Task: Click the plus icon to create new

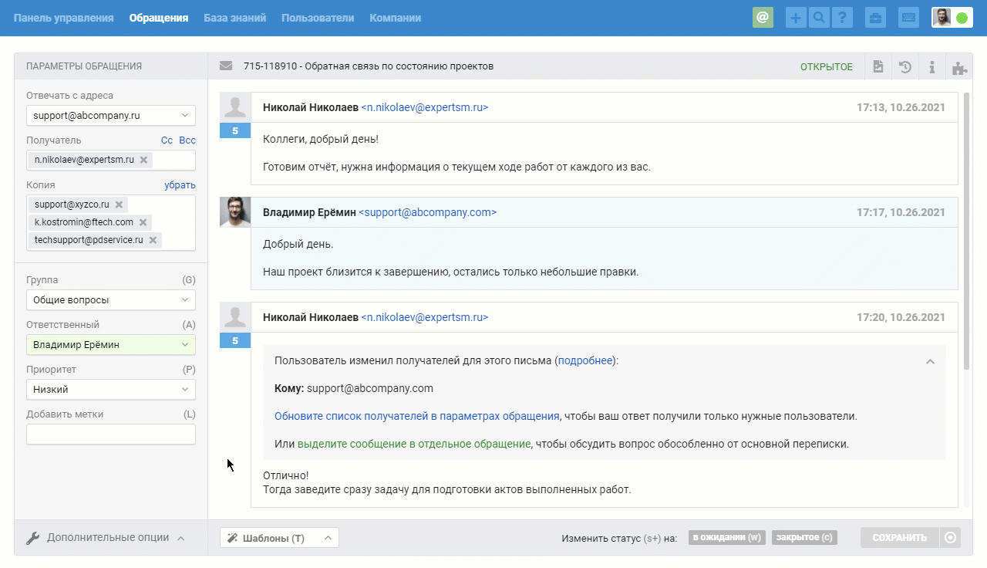Action: click(x=796, y=18)
